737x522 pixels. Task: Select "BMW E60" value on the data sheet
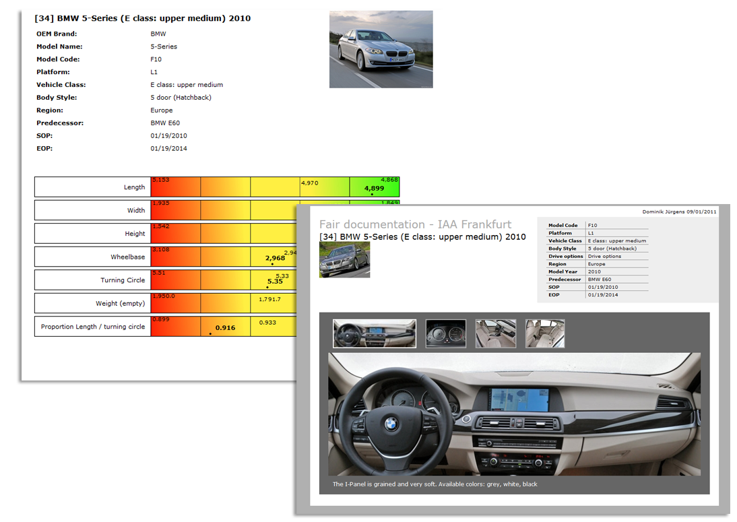pos(165,123)
